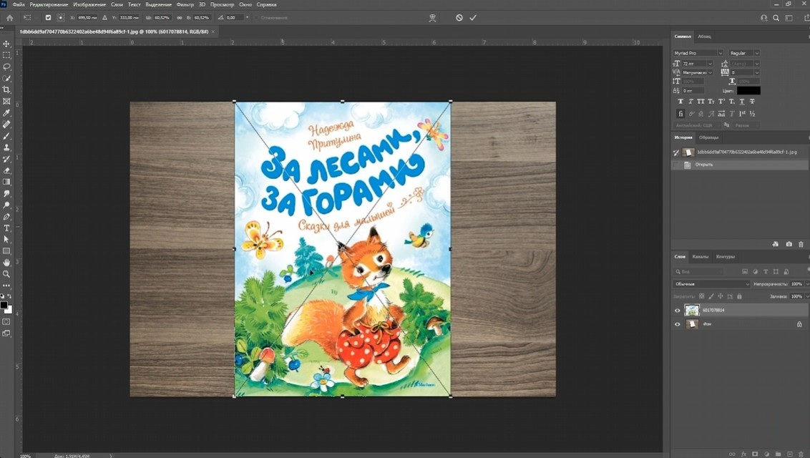Cancel the transform with the cancel icon

[x=459, y=18]
